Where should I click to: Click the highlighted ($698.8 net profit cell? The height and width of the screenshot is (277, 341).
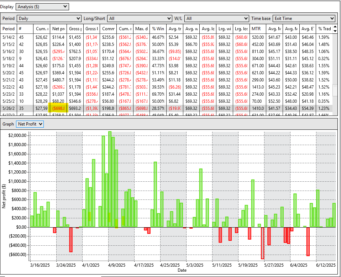coord(58,108)
